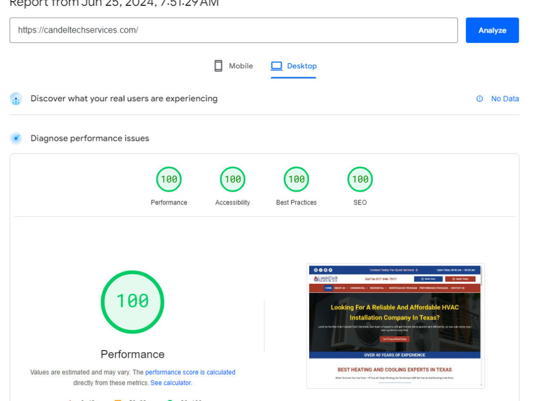Click the large 100 performance gauge

click(x=132, y=301)
